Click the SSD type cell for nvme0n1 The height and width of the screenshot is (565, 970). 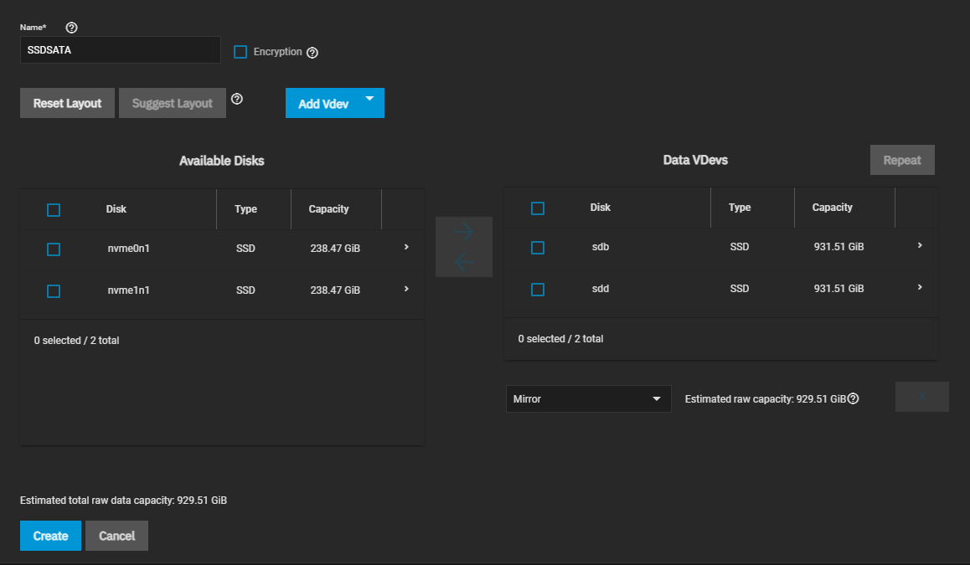(245, 248)
